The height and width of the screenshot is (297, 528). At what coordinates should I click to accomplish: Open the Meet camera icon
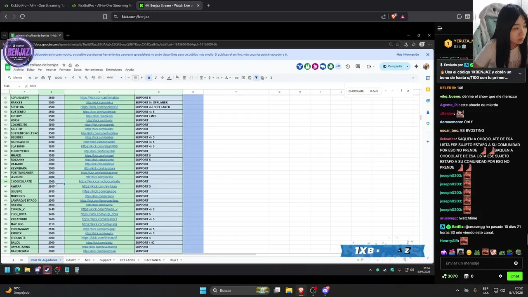coord(369,66)
